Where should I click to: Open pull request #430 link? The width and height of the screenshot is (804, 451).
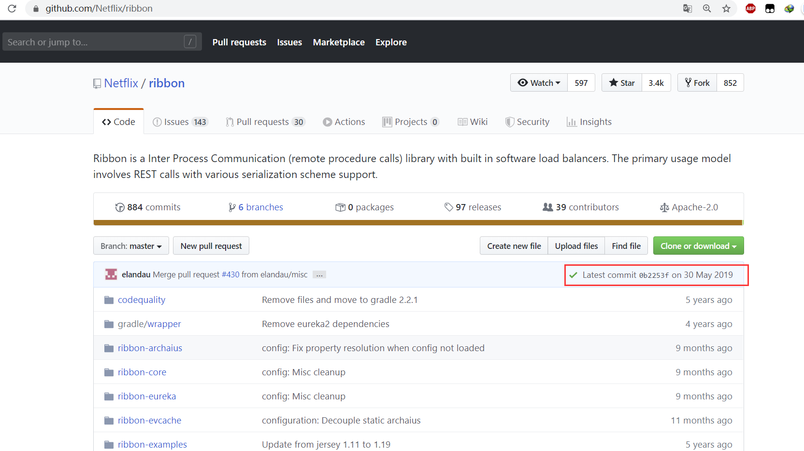tap(230, 274)
